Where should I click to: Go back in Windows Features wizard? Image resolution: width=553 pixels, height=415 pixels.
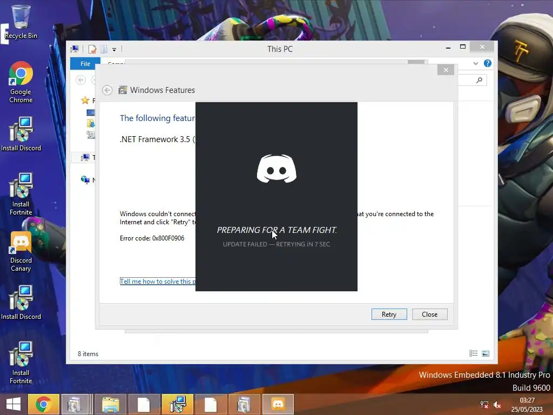[x=107, y=90]
